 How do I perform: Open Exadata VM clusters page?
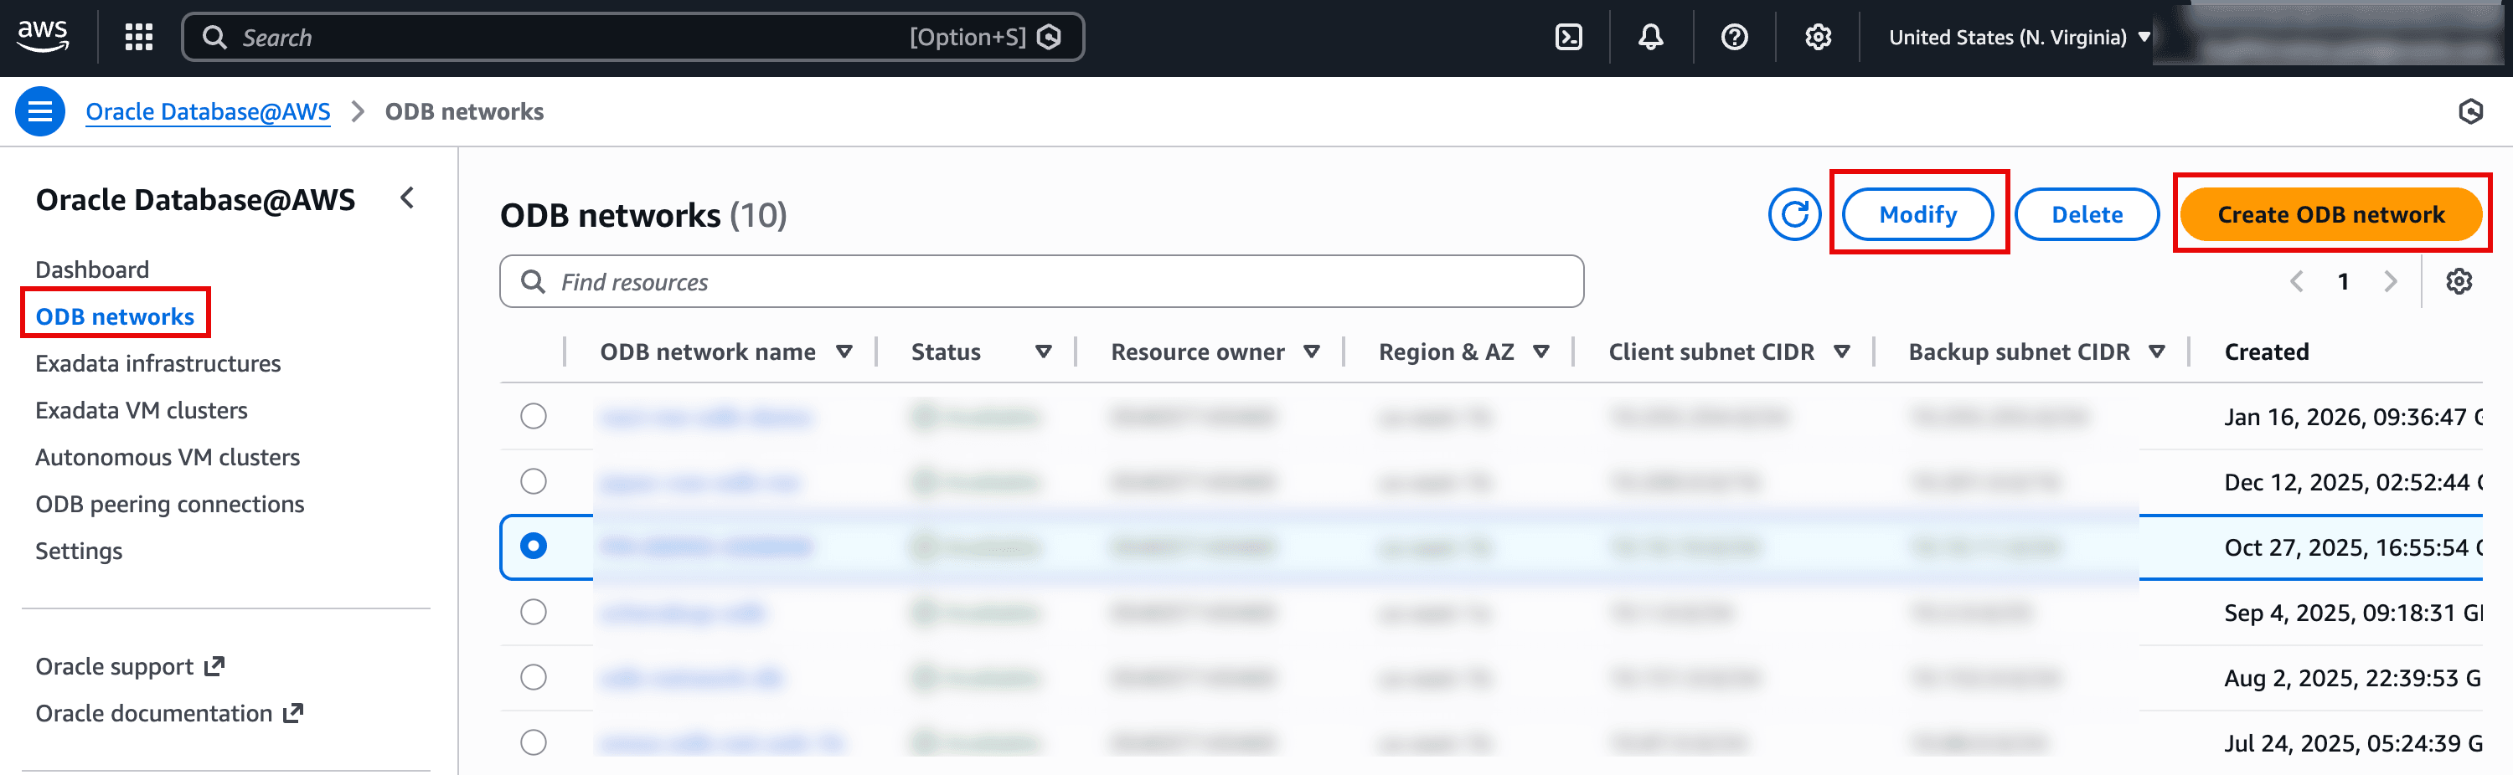tap(142, 409)
